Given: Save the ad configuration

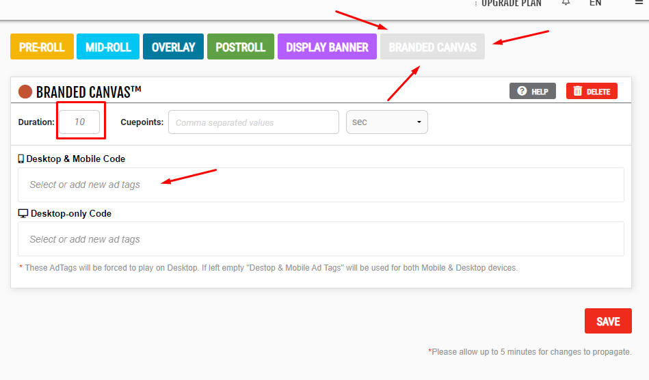Looking at the screenshot, I should (608, 321).
